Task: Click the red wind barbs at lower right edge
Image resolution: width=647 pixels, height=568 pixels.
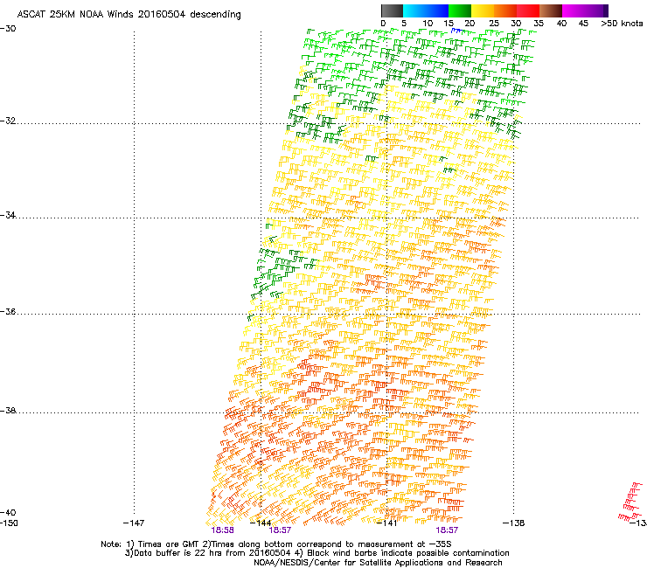Action: click(631, 502)
